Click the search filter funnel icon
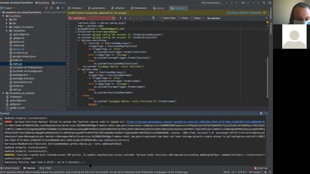Screen dimensions: 310x174 [x=154, y=18]
